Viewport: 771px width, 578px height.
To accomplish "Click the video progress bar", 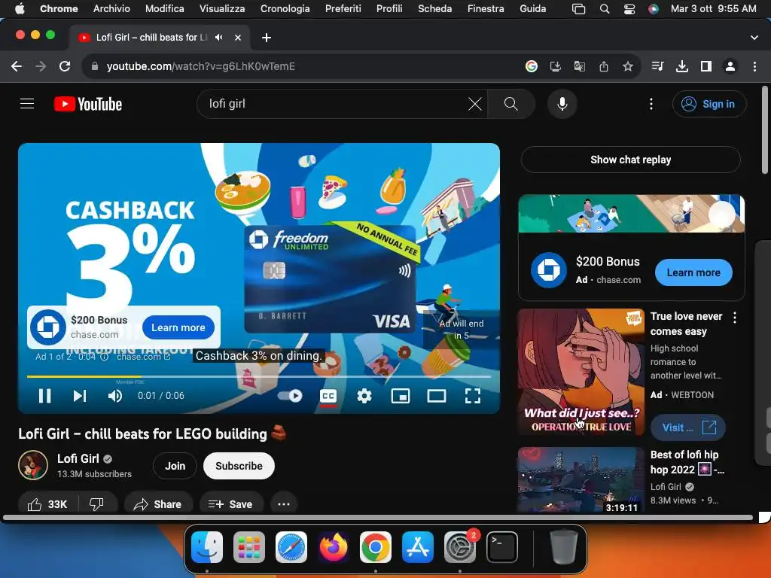I will 259,376.
